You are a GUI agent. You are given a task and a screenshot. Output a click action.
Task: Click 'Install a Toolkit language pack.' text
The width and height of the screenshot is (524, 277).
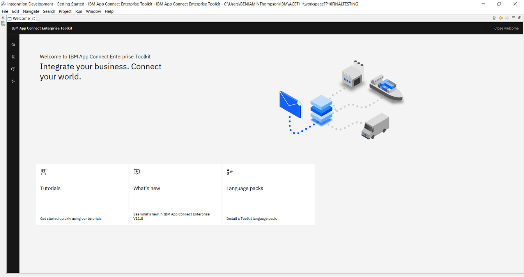(x=252, y=219)
